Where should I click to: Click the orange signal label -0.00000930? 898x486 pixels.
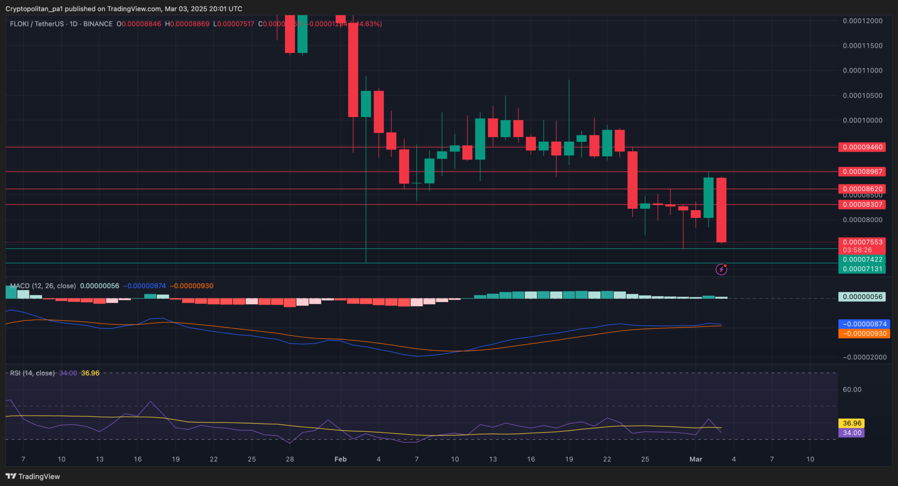coord(864,334)
